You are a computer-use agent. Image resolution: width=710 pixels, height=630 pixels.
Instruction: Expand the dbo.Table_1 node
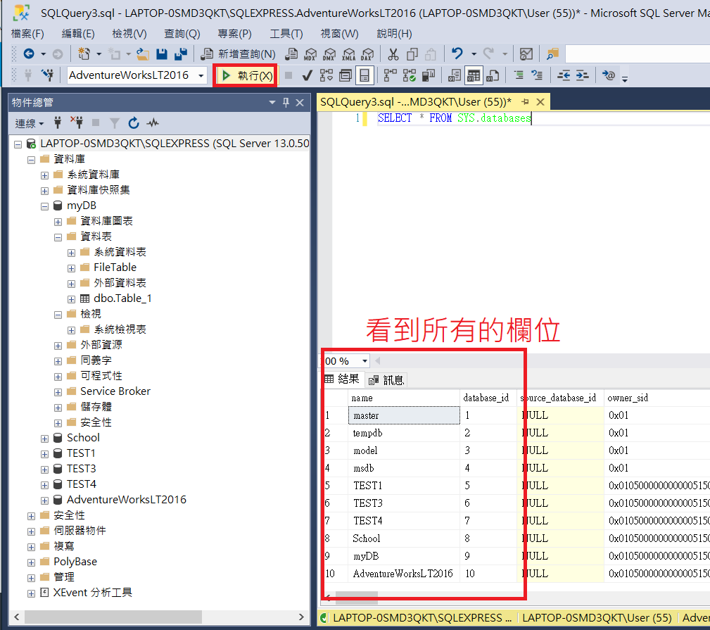pos(71,299)
